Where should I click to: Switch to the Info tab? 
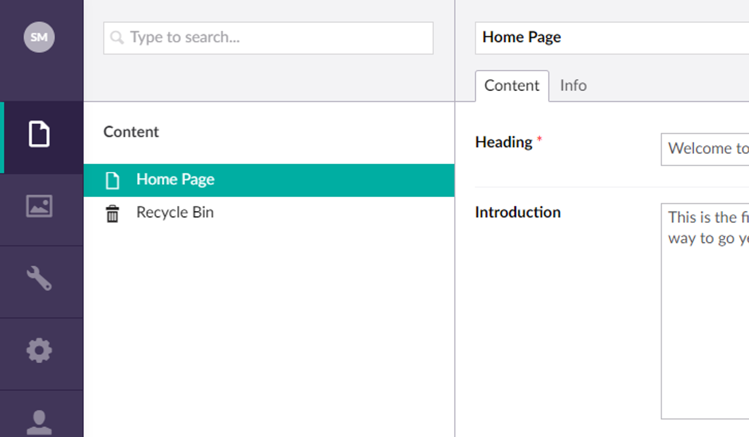(573, 85)
